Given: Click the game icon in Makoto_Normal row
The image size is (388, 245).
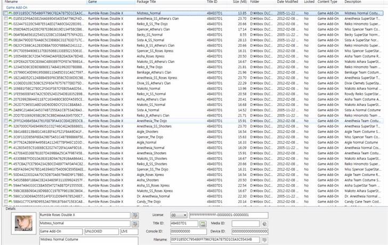Looking at the screenshot, I should tap(11, 88).
